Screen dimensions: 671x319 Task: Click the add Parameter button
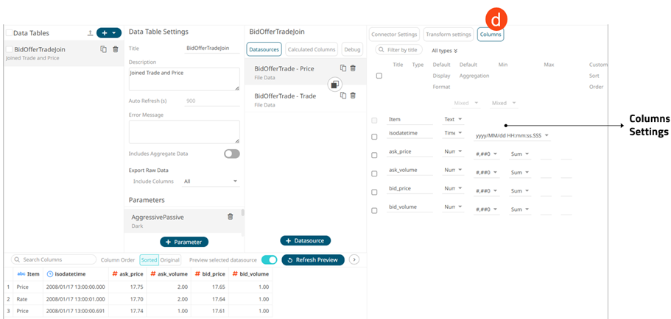[184, 242]
